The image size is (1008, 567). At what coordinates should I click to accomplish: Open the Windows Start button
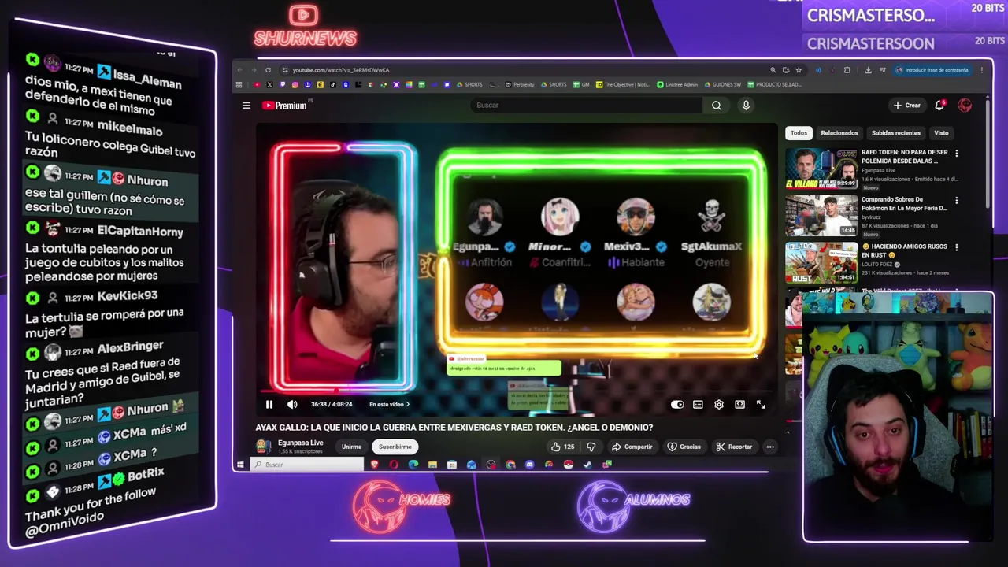click(240, 465)
